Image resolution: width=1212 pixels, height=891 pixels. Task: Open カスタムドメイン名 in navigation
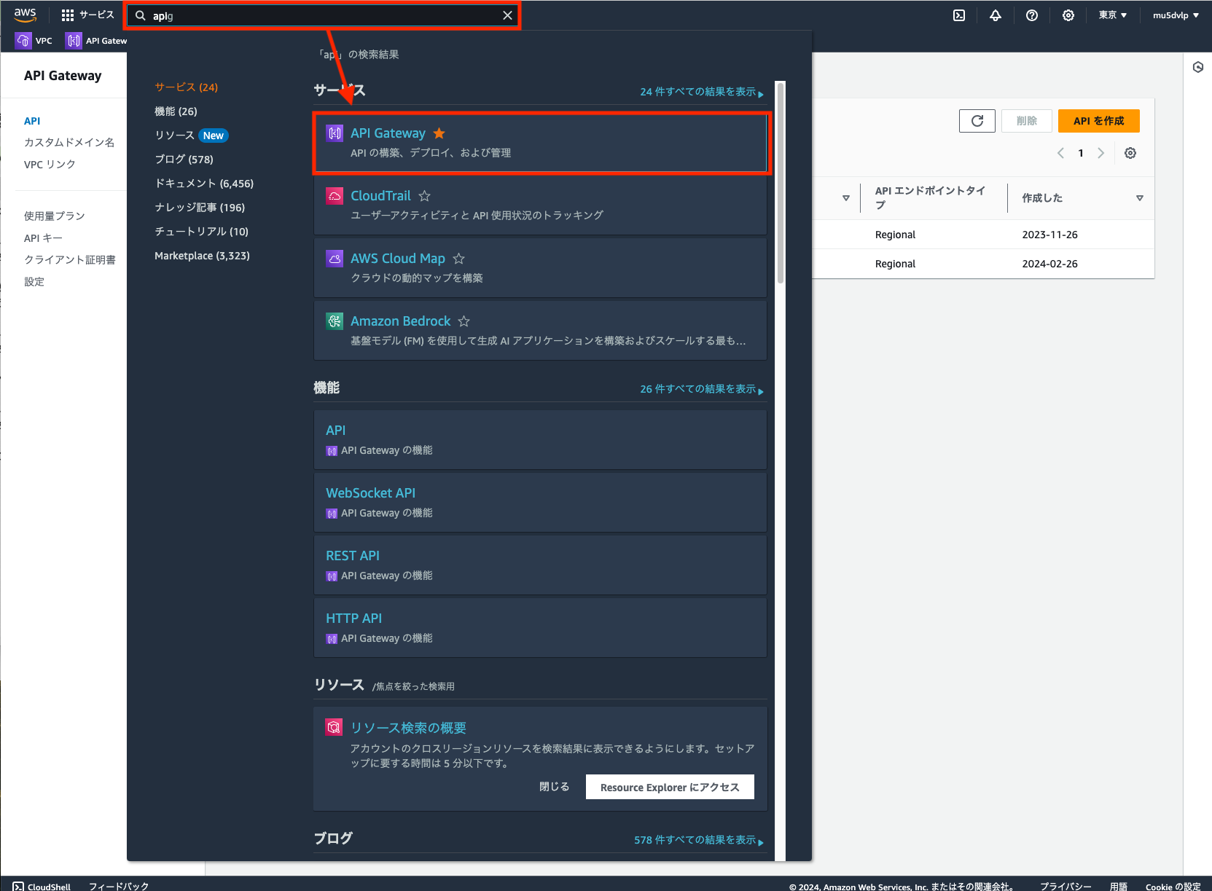tap(69, 143)
